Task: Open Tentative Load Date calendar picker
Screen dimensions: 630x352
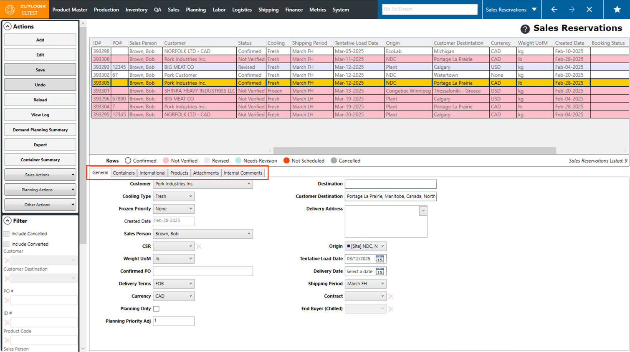Action: [380, 259]
